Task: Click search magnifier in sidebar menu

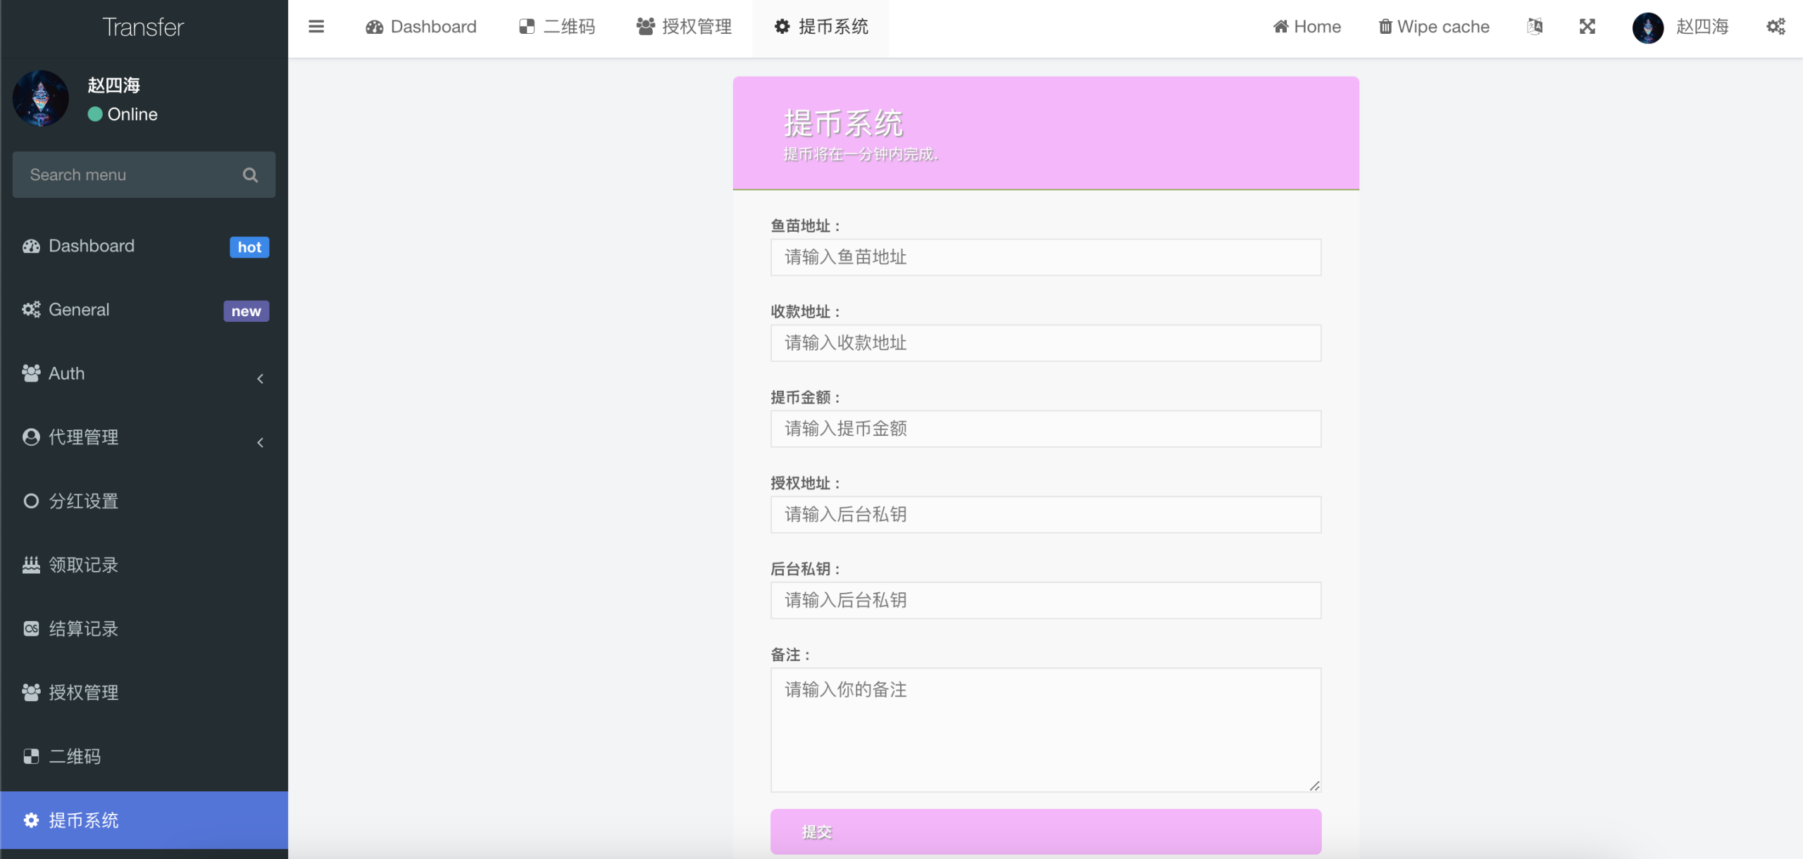Action: [x=250, y=175]
